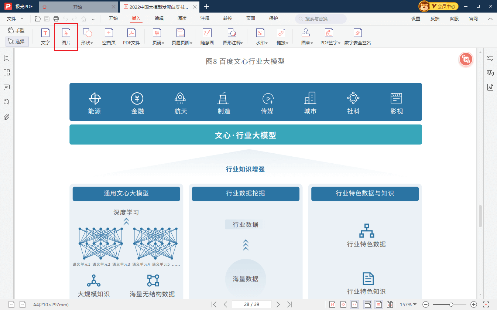Open the 文件 file menu
This screenshot has height=310, width=497.
(15, 18)
